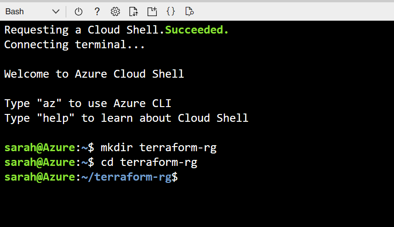This screenshot has width=394, height=227.
Task: Open the curly braces code editor
Action: click(x=171, y=11)
